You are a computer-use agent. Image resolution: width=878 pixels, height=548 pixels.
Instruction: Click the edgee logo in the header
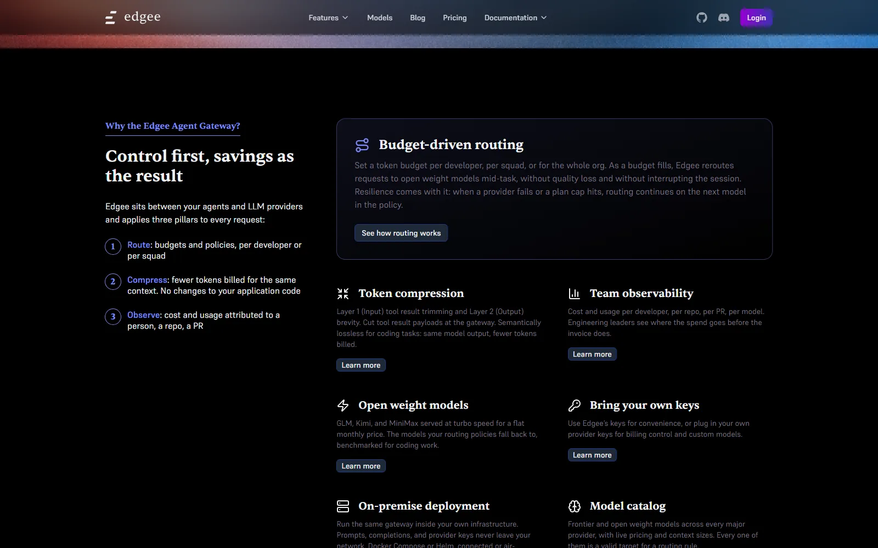coord(133,18)
